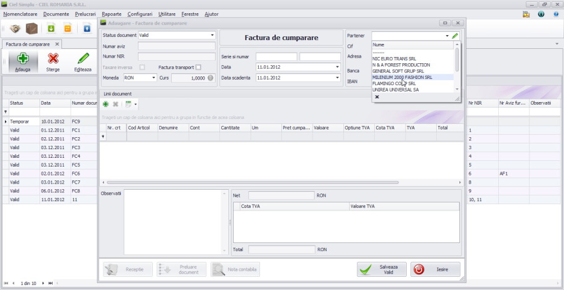Viewport: 564px width, 290px height.
Task: Click green pencil beside Partener field
Action: coord(456,36)
